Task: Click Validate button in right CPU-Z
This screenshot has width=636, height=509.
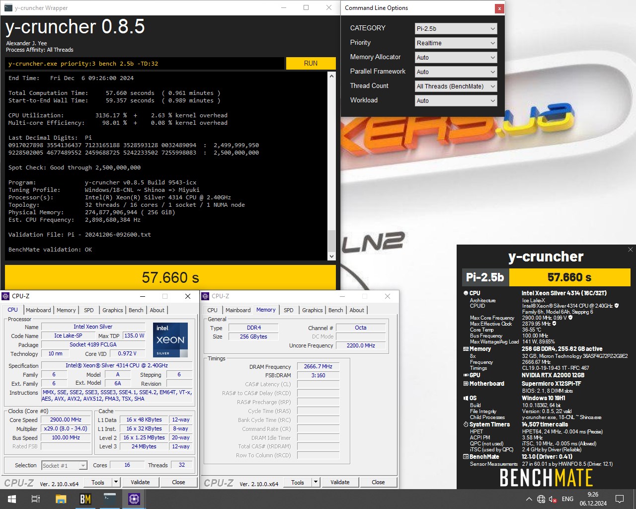Action: pyautogui.click(x=340, y=482)
